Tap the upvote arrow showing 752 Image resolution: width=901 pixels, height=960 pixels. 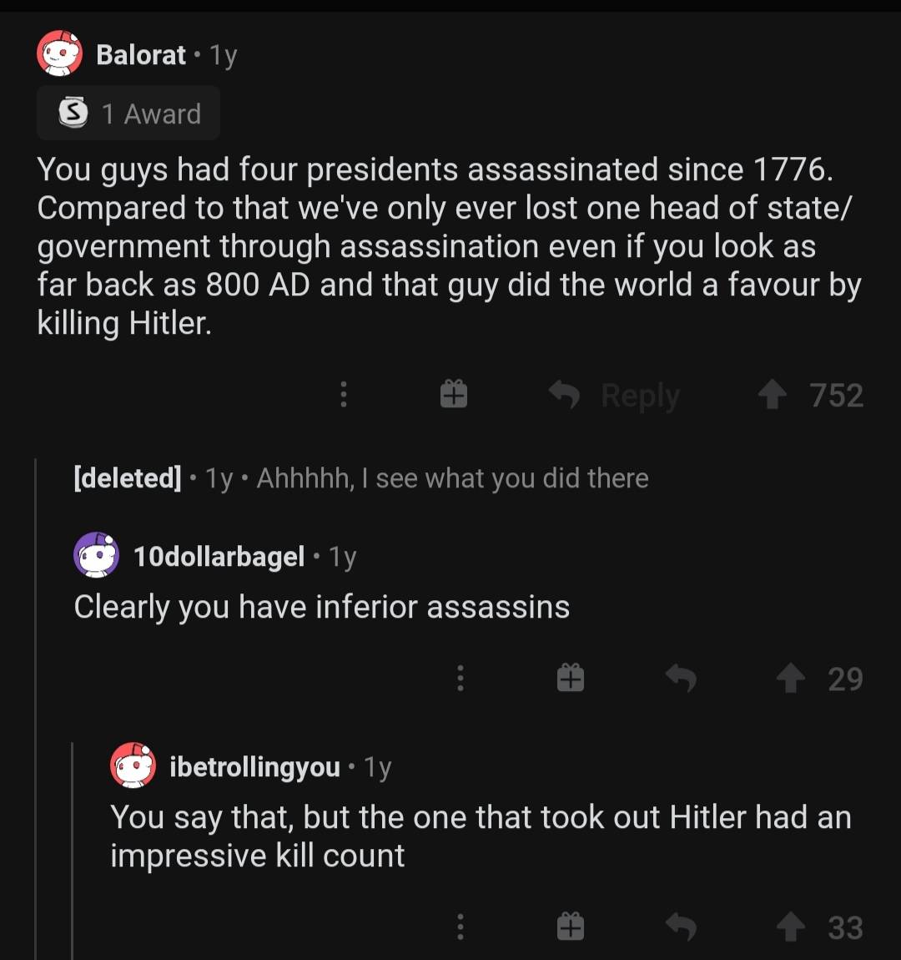pyautogui.click(x=772, y=395)
